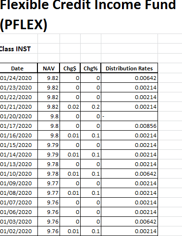This screenshot has width=182, height=236.
Task: Select the date cell 01/07/2020
Action: click(x=19, y=202)
